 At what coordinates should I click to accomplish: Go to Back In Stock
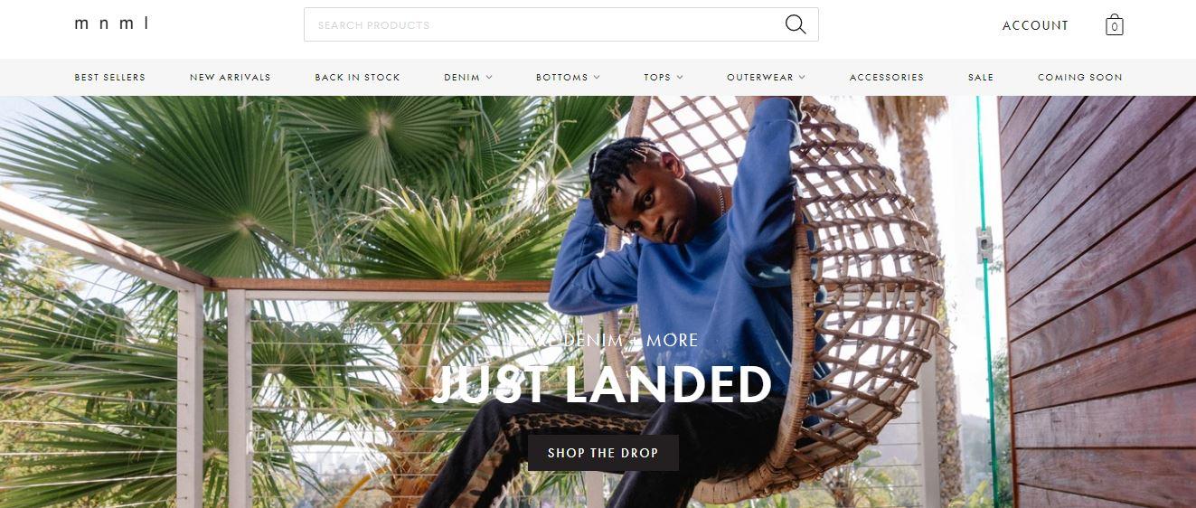coord(357,78)
